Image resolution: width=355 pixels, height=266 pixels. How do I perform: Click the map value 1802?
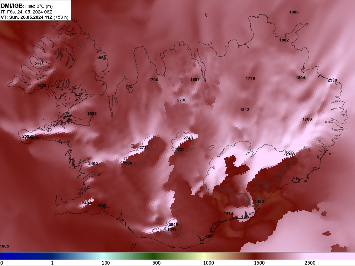[x=284, y=40]
